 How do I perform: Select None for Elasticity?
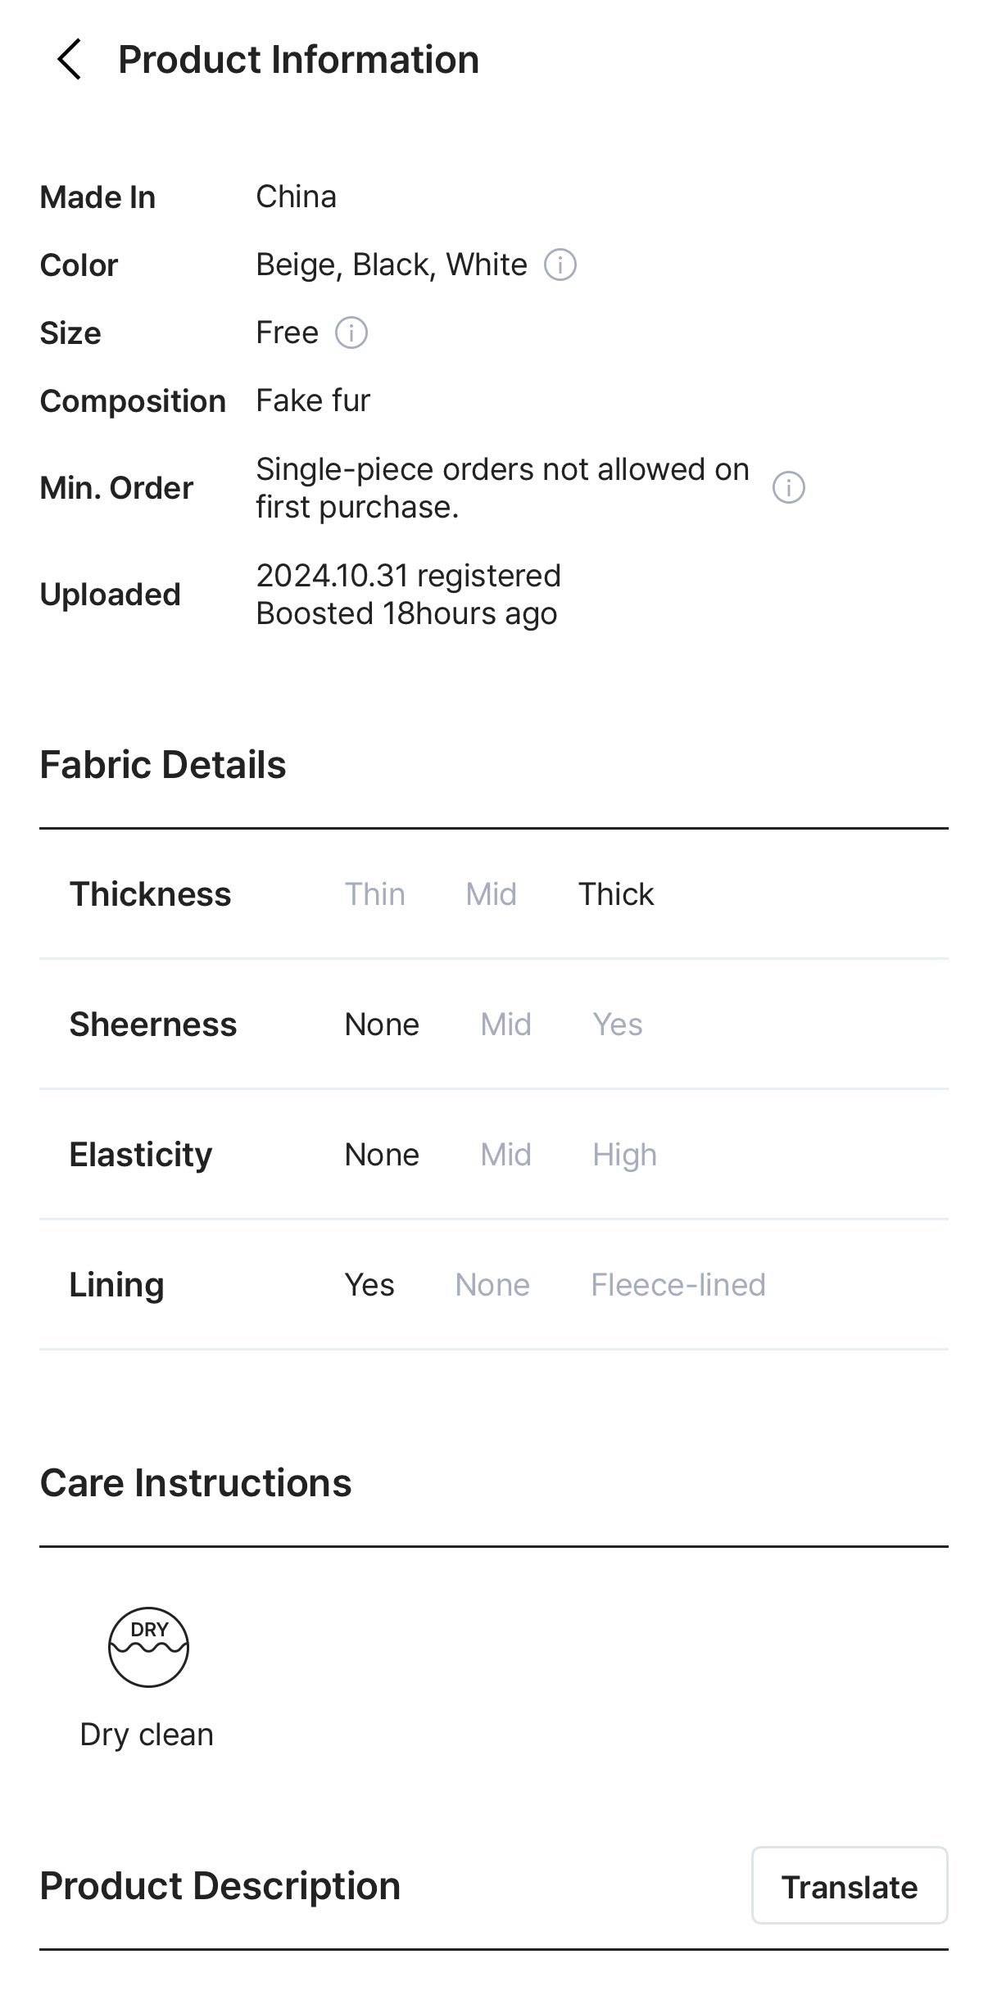click(x=382, y=1155)
